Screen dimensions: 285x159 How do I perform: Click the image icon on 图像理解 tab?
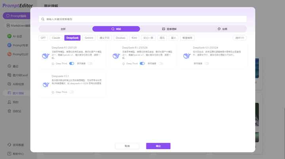(x=163, y=29)
